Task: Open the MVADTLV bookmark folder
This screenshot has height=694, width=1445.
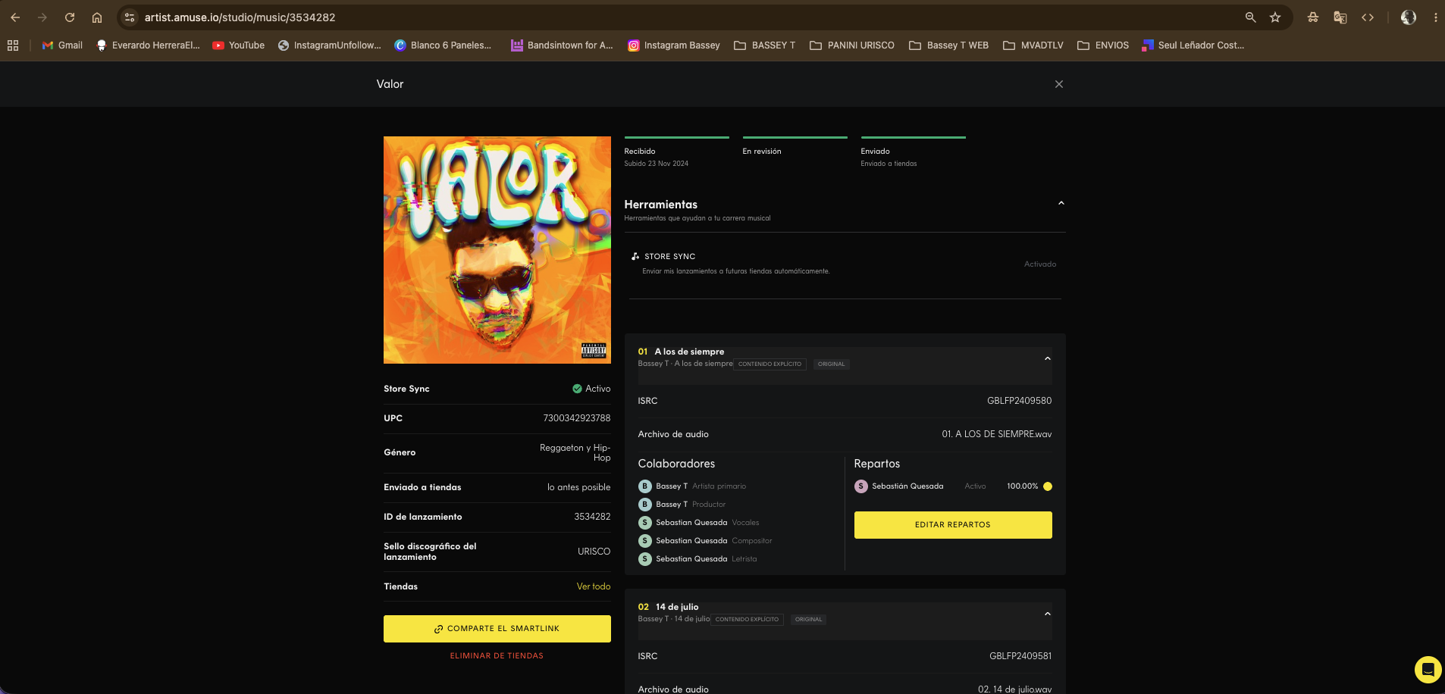Action: pyautogui.click(x=1033, y=45)
